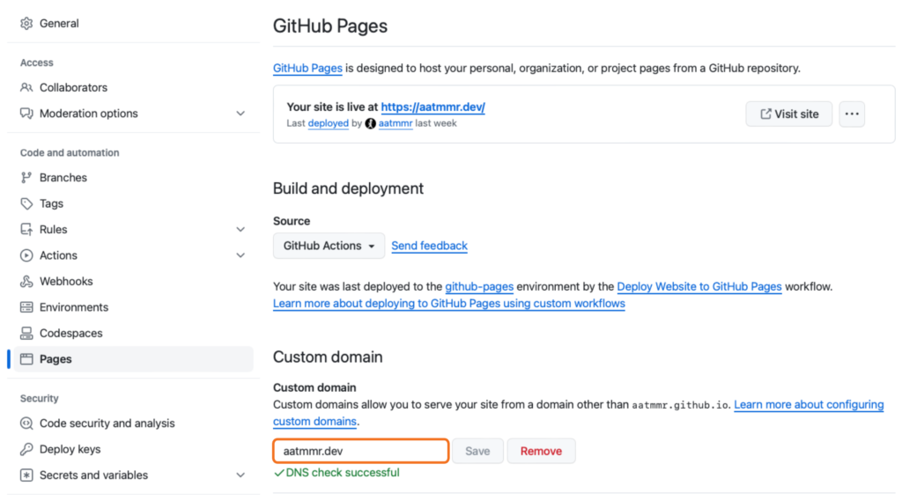
Task: Click the Rules icon in sidebar
Action: pos(26,230)
